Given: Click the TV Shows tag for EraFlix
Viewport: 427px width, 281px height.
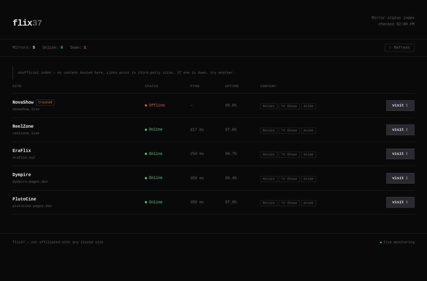Looking at the screenshot, I should [289, 155].
